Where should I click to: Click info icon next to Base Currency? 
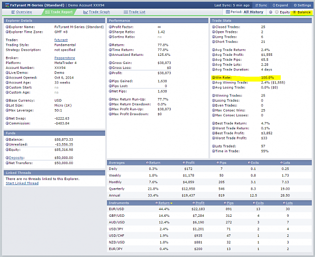pos(7,101)
